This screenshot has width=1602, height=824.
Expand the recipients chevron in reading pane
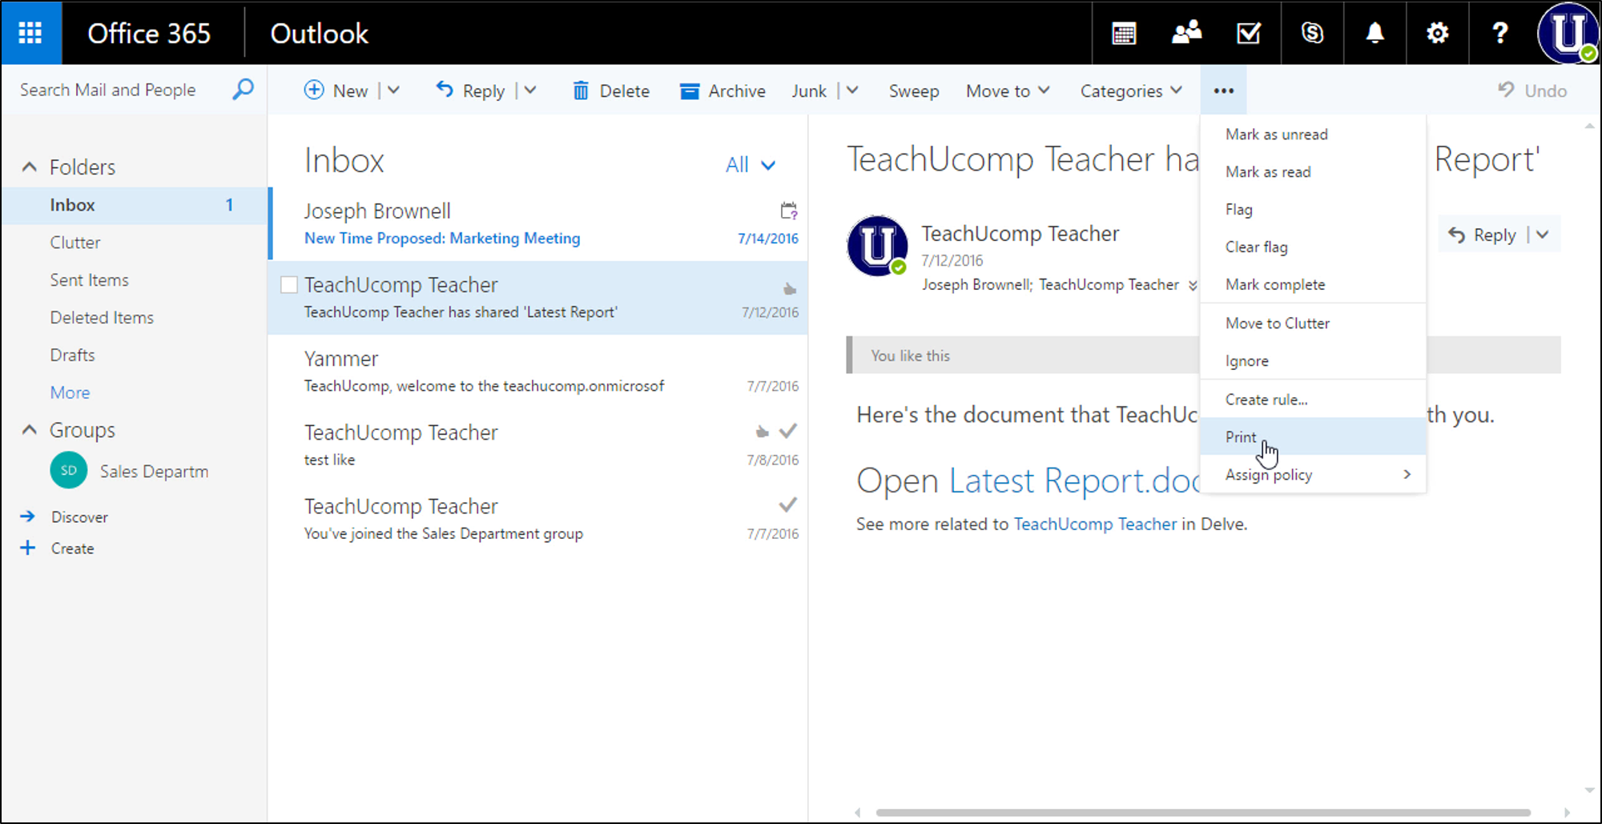tap(1193, 284)
